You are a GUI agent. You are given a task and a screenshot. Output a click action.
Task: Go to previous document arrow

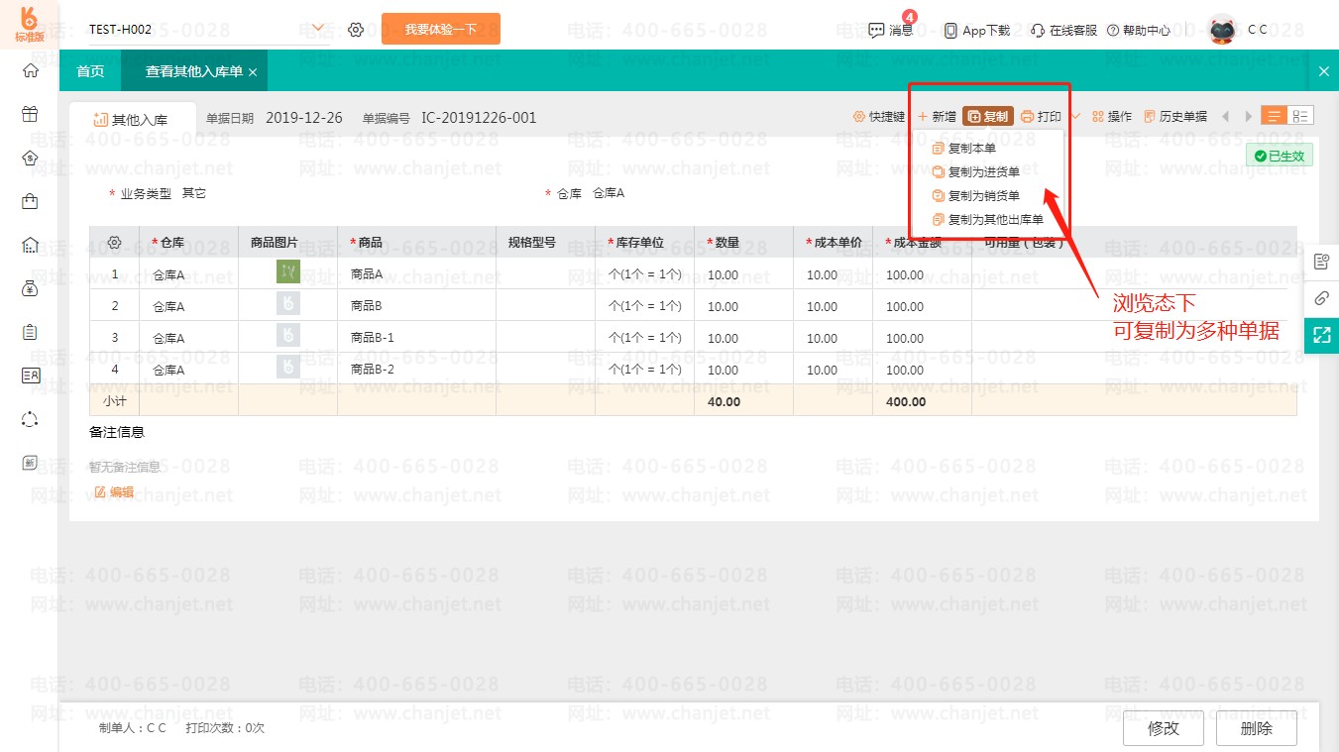(1225, 117)
